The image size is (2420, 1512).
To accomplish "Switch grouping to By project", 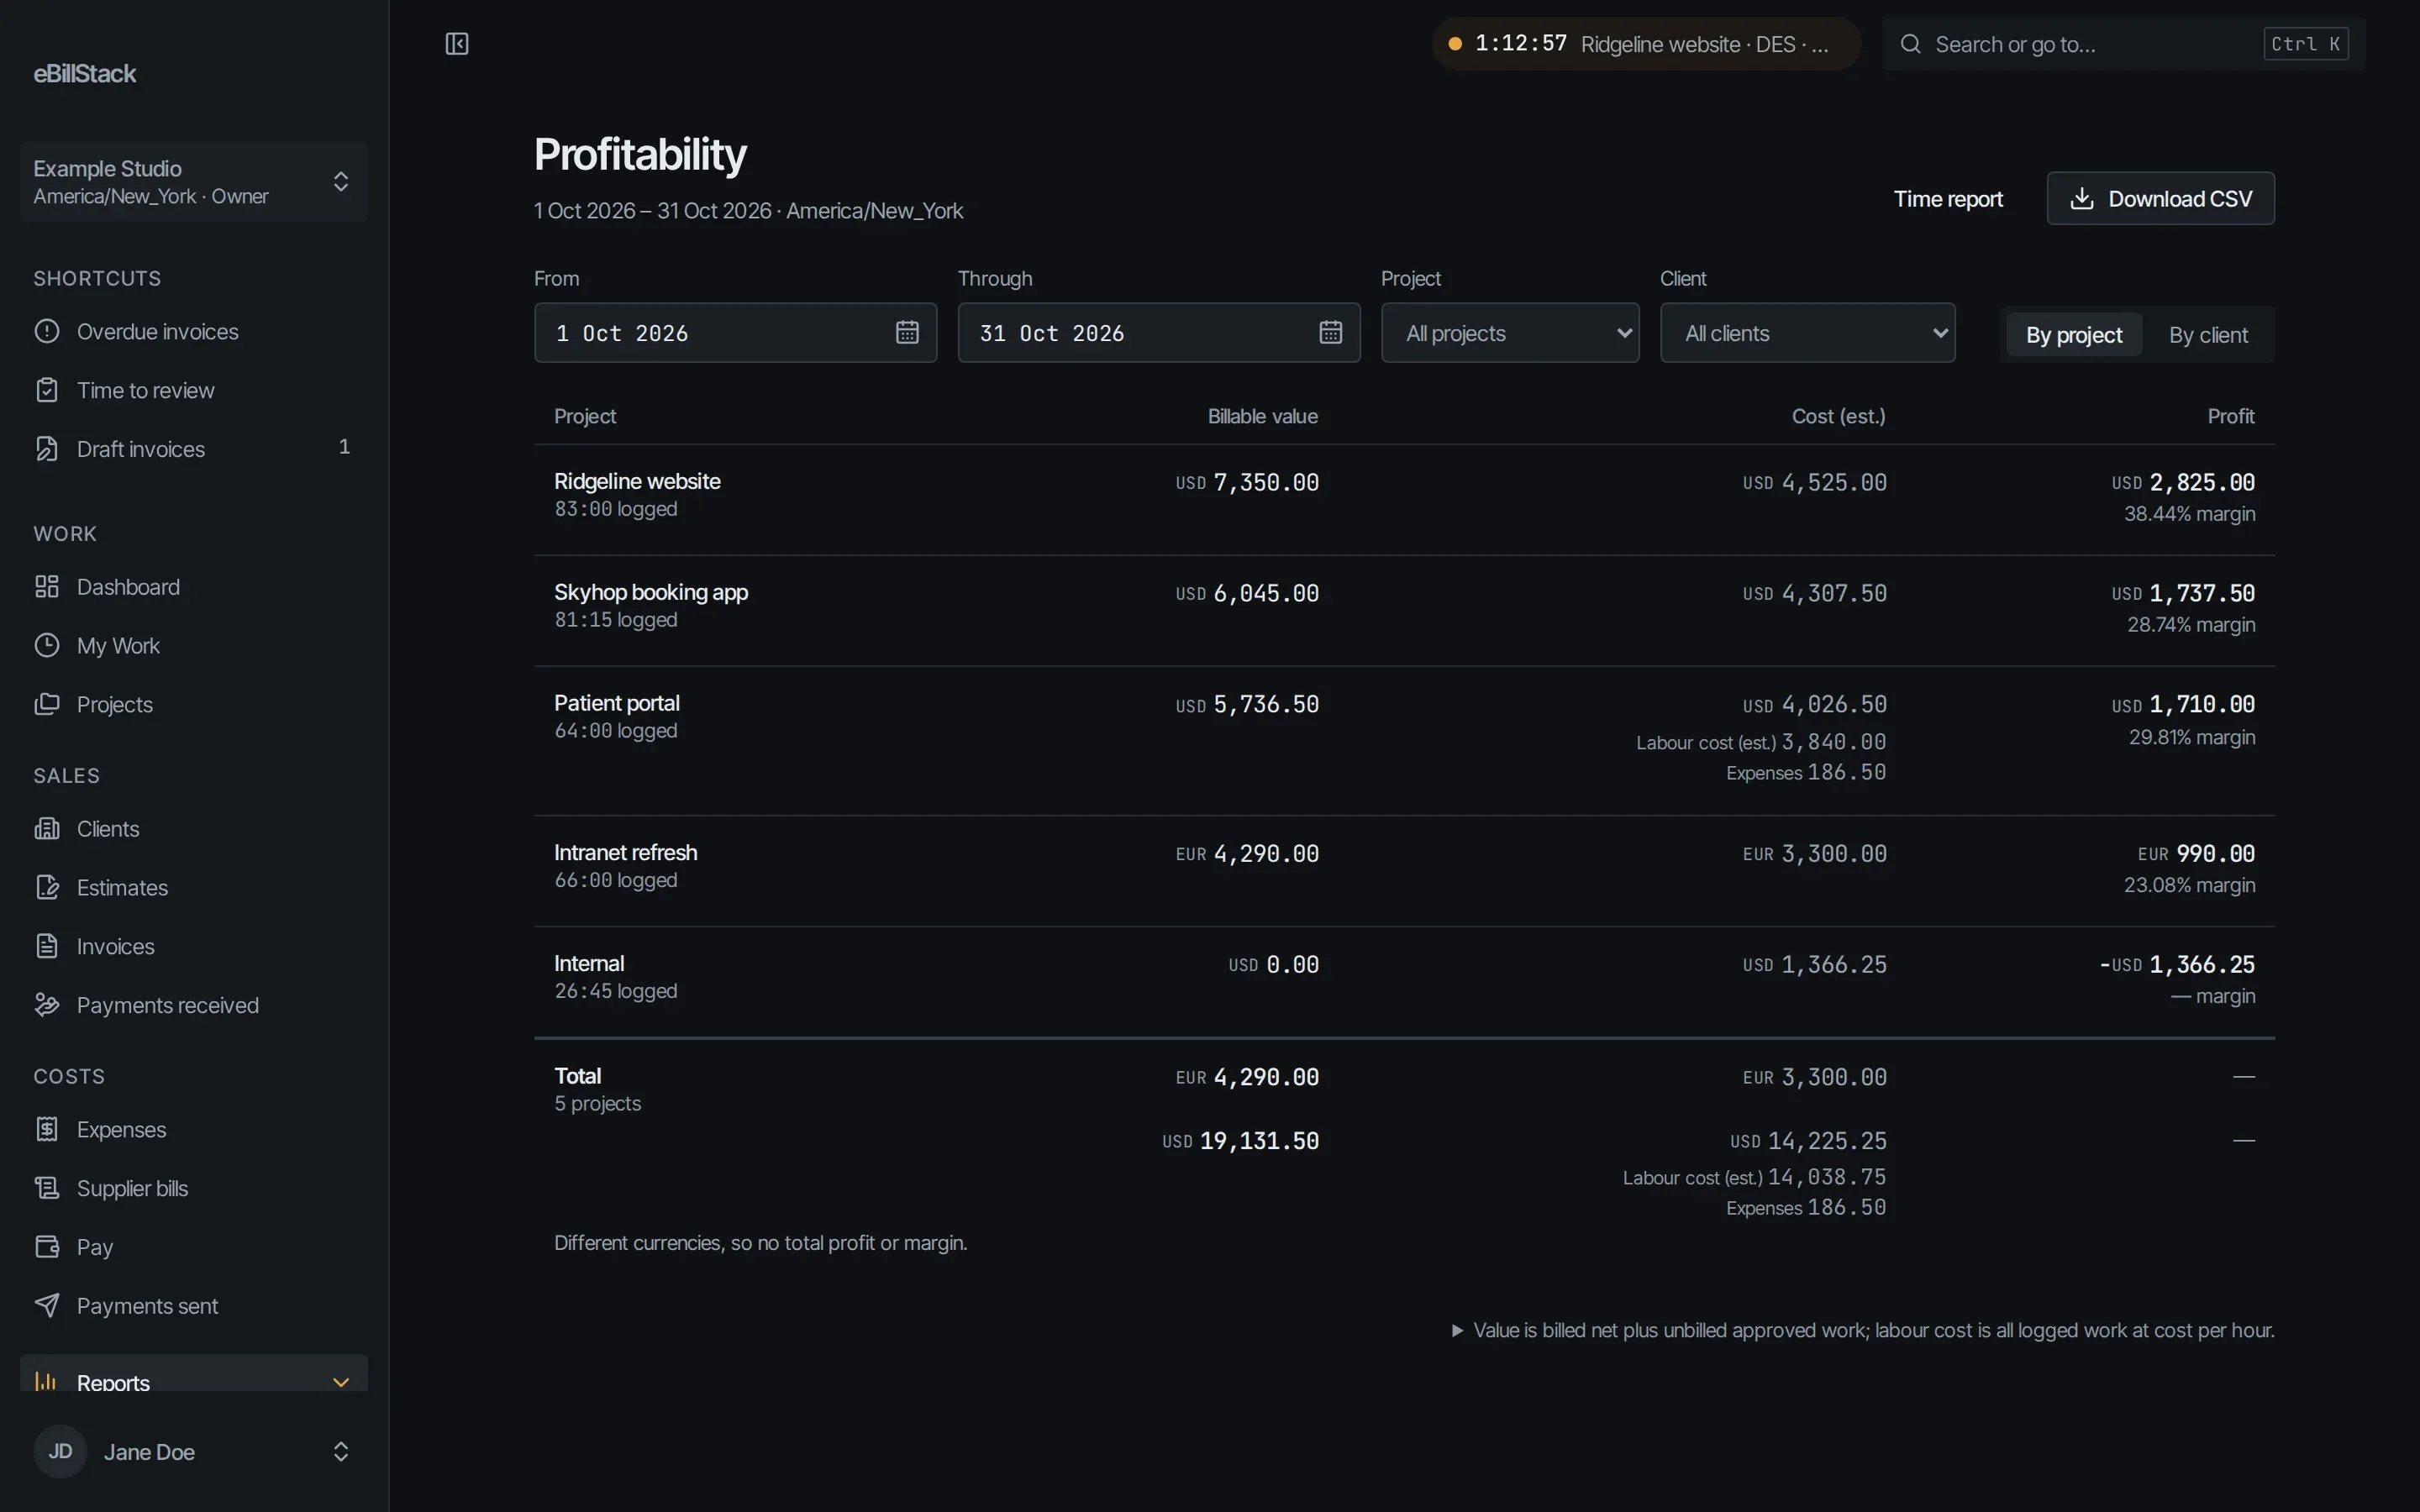I will click(2074, 335).
